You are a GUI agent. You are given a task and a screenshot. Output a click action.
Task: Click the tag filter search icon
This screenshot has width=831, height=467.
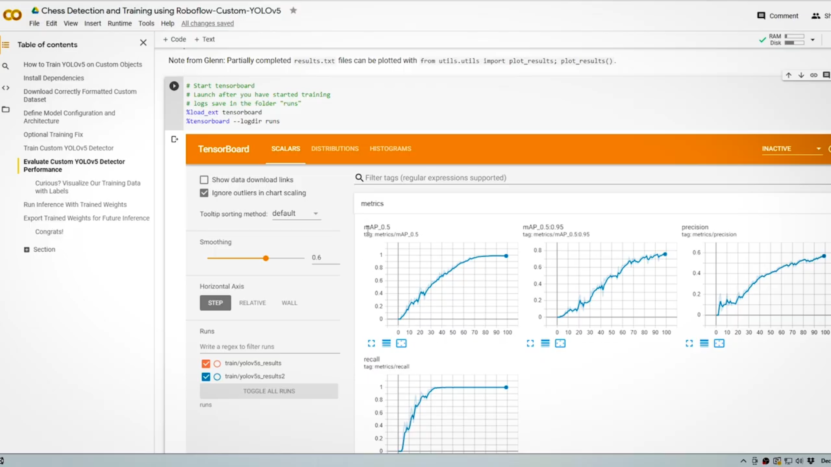[x=359, y=178]
